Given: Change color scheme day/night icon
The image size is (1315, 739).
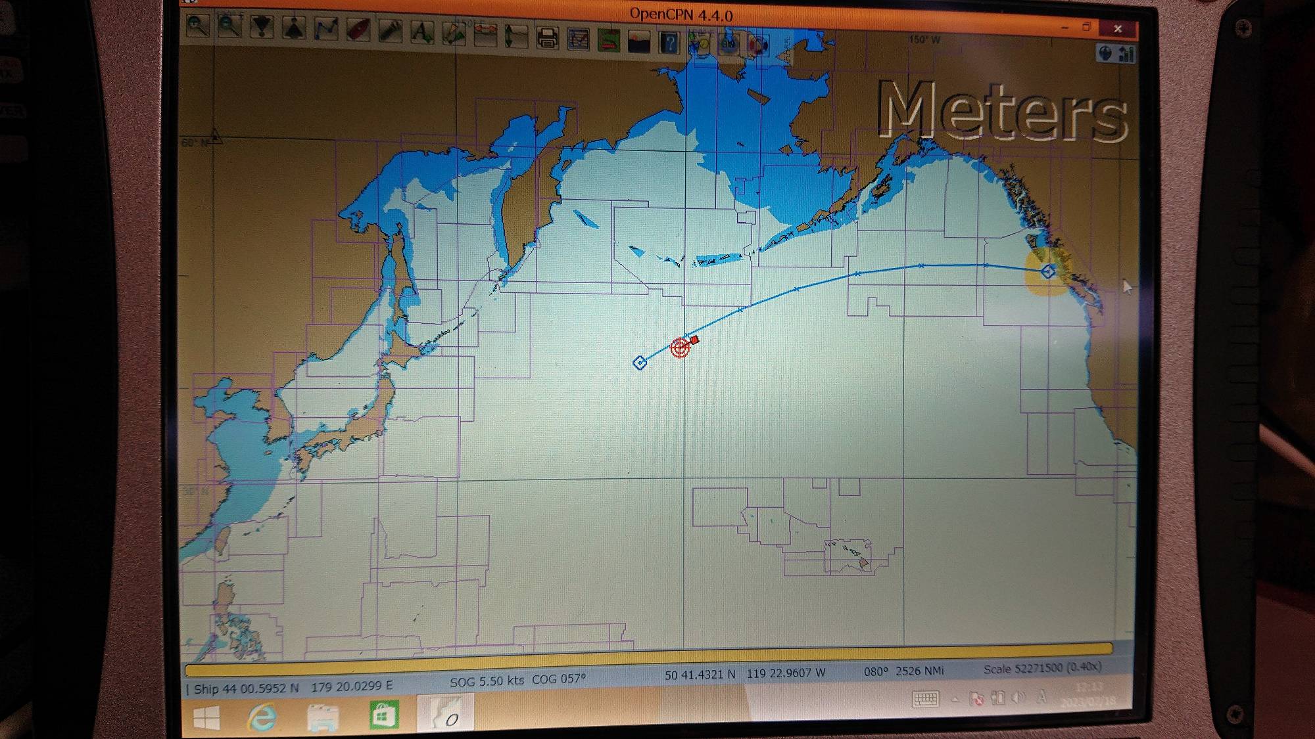Looking at the screenshot, I should click(639, 42).
